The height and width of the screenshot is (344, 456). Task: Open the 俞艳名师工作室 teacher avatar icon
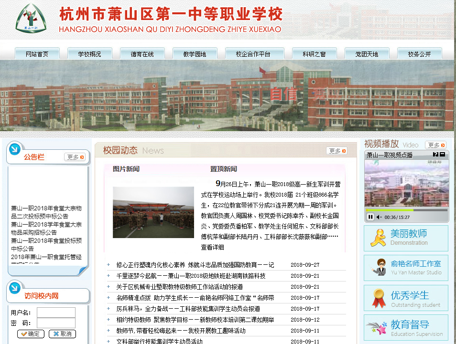click(379, 267)
